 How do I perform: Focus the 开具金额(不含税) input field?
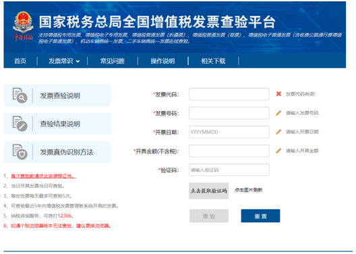click(229, 151)
